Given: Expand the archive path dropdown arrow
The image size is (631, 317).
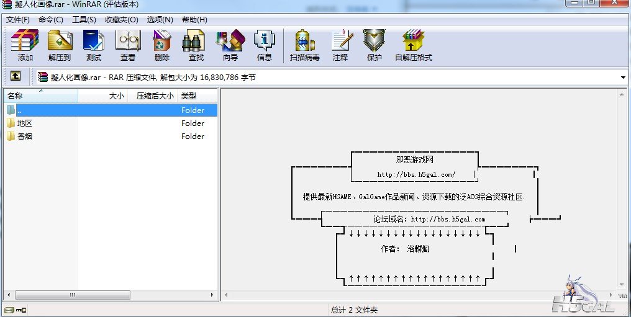Looking at the screenshot, I should coord(623,78).
